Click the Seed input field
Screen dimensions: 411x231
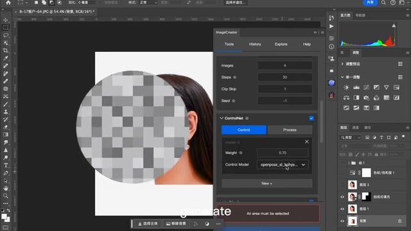coord(284,101)
